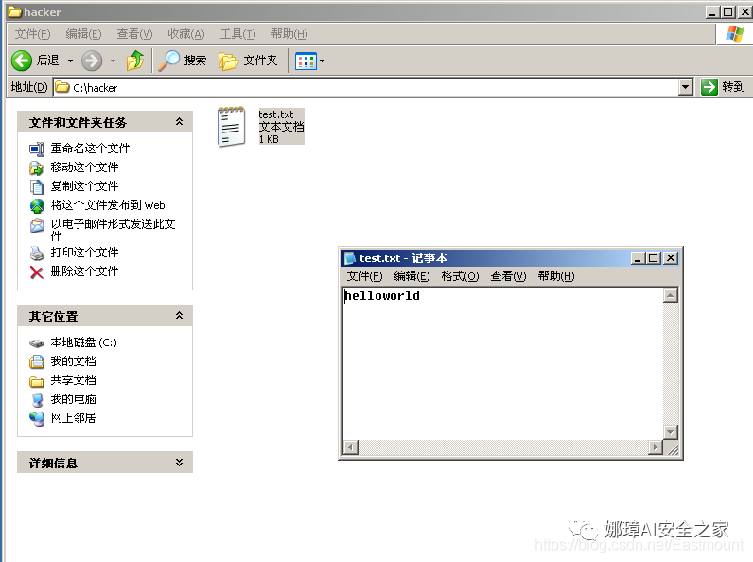Click 将这个文件发布到 Web link
The height and width of the screenshot is (562, 753).
point(108,205)
